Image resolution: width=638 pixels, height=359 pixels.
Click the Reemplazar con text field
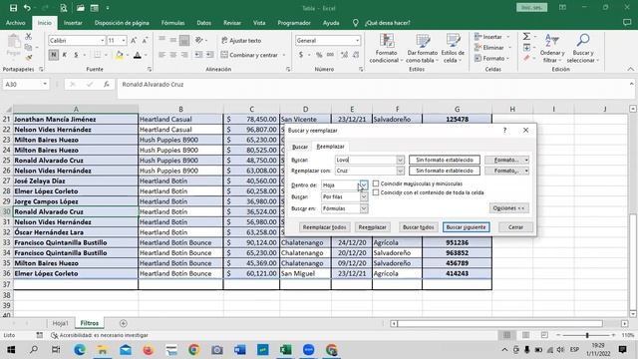coord(366,171)
